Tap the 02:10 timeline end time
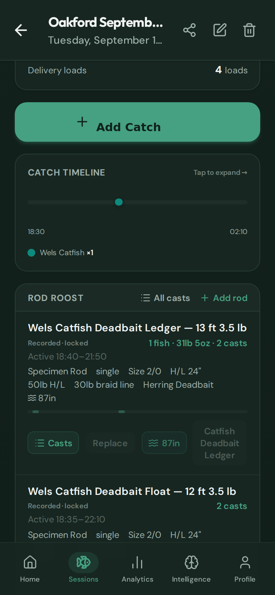275x595 pixels. (x=239, y=232)
